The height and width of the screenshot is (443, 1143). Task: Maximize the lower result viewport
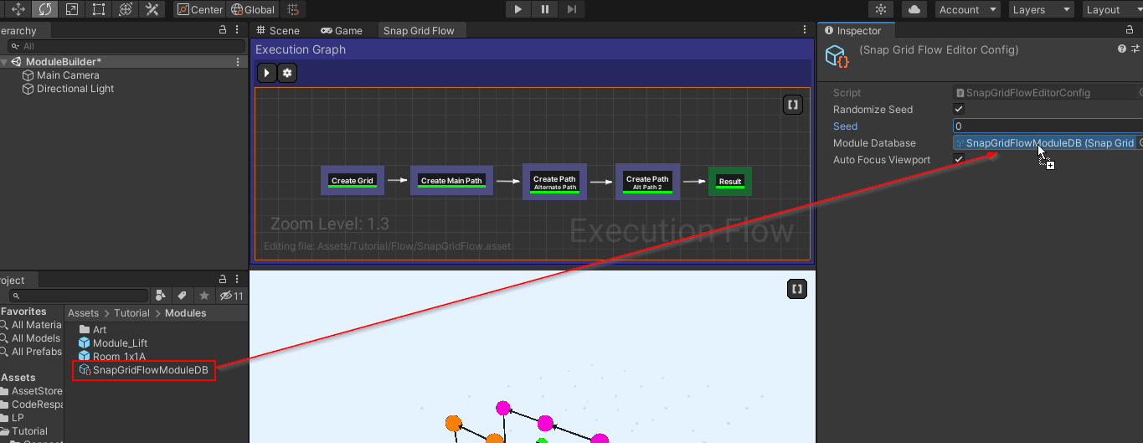(797, 289)
